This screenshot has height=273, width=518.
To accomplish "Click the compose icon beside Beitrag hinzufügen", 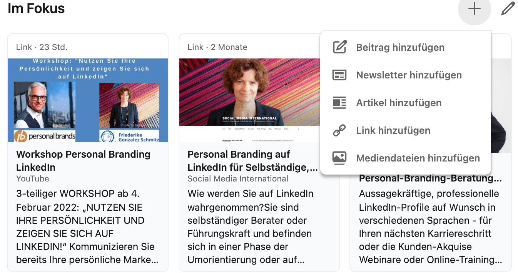I will click(x=339, y=47).
